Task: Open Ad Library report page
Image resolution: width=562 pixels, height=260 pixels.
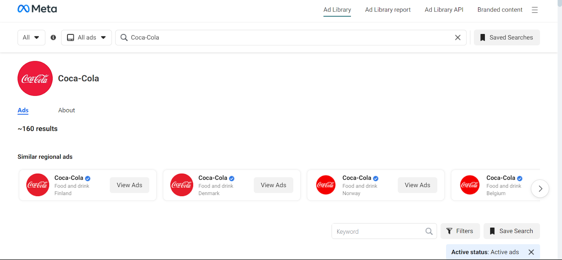Action: point(388,10)
